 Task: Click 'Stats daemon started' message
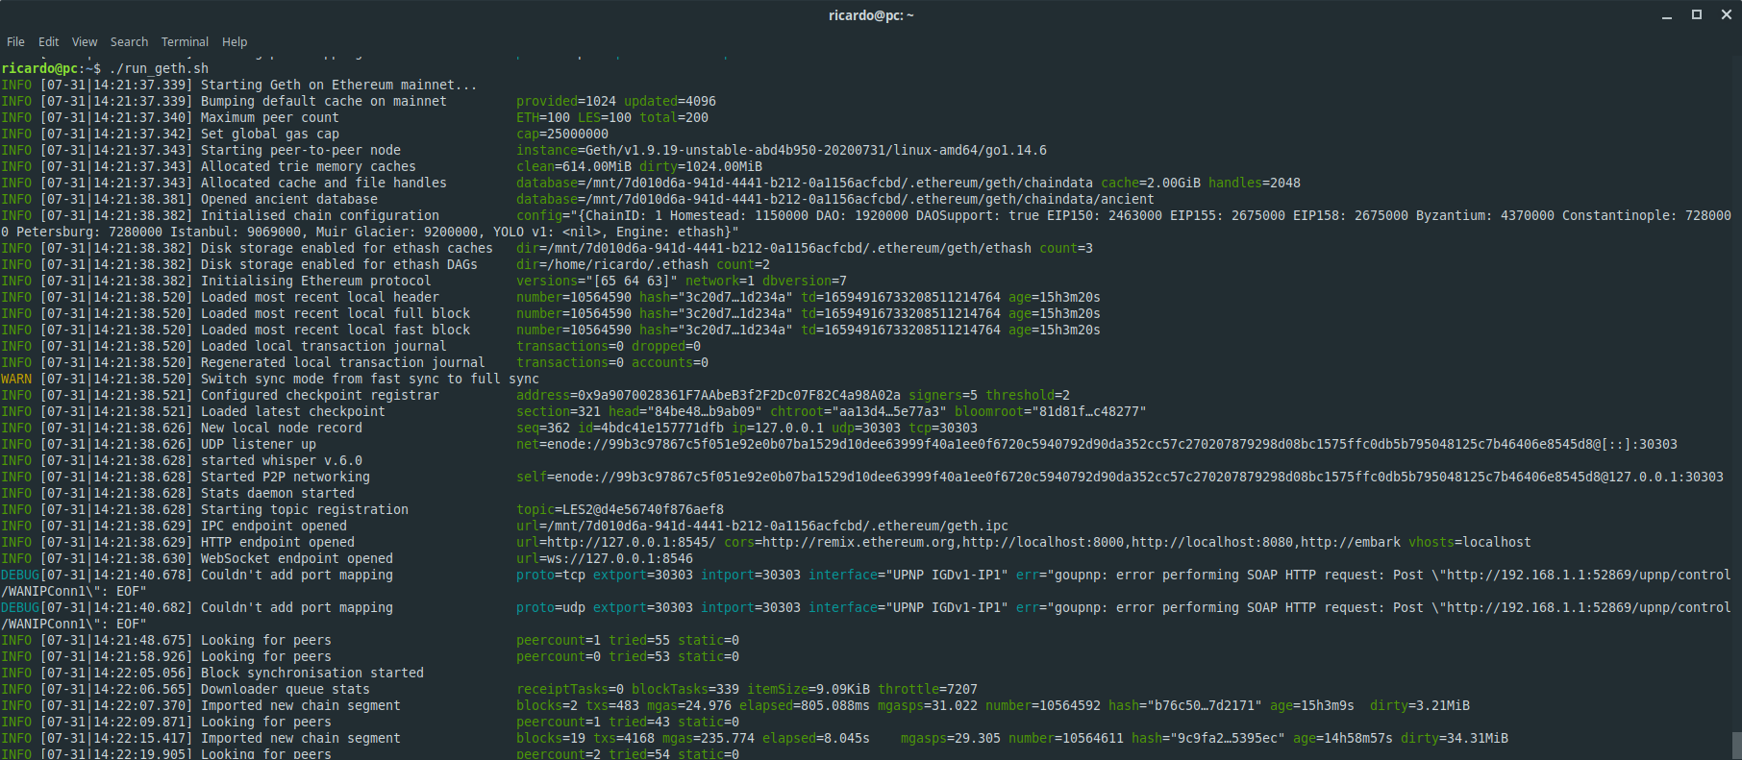(277, 493)
